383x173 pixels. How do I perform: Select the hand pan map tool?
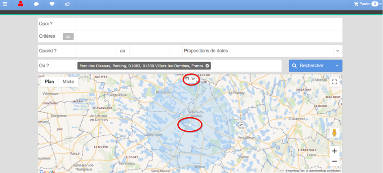[x=187, y=79]
